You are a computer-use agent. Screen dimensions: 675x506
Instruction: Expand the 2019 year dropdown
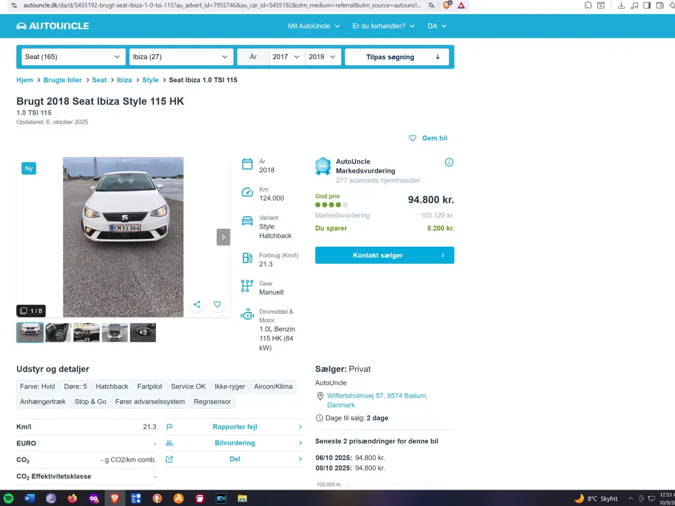[323, 57]
